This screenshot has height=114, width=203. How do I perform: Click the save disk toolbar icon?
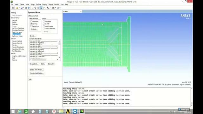point(22,8)
